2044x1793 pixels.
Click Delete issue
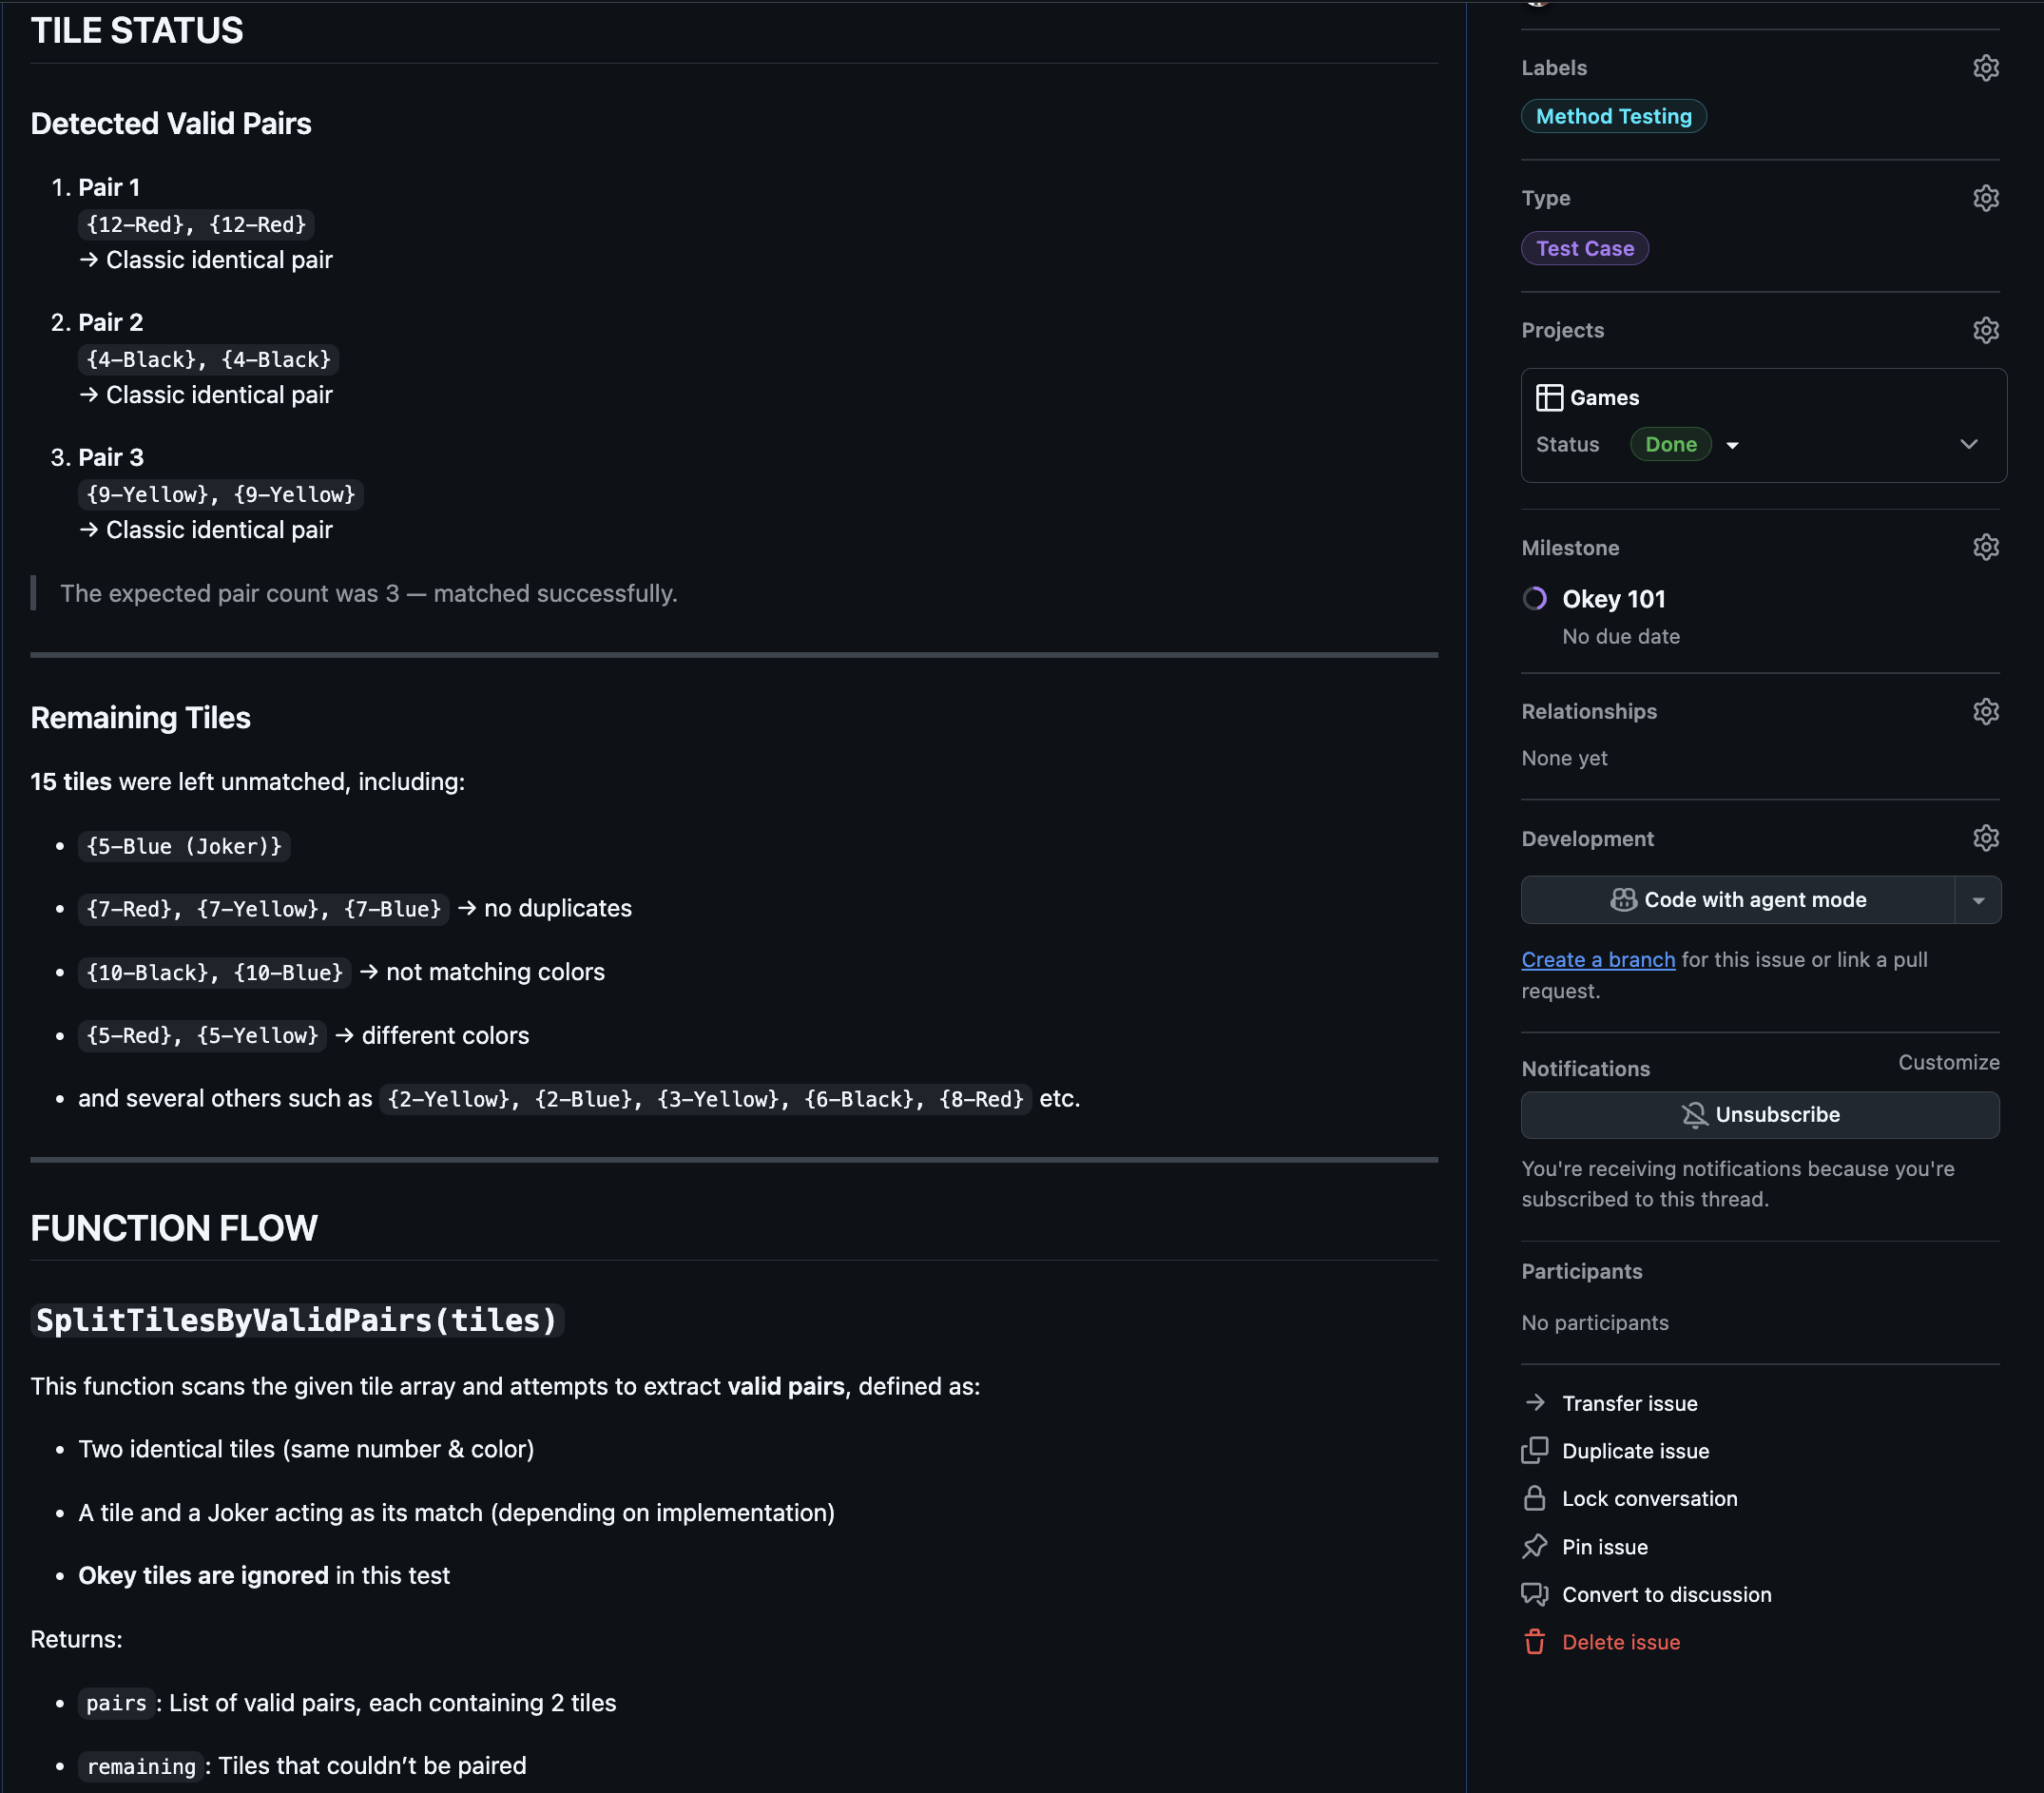[1620, 1642]
